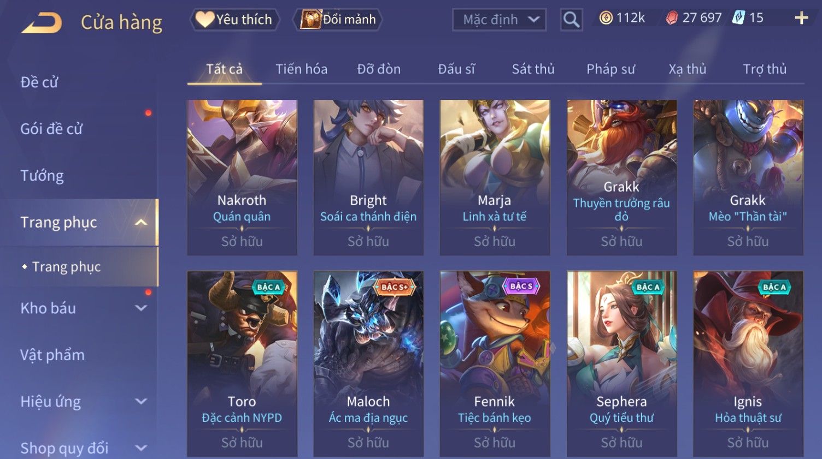Select the Tiến hóa tab
The image size is (822, 459).
301,69
